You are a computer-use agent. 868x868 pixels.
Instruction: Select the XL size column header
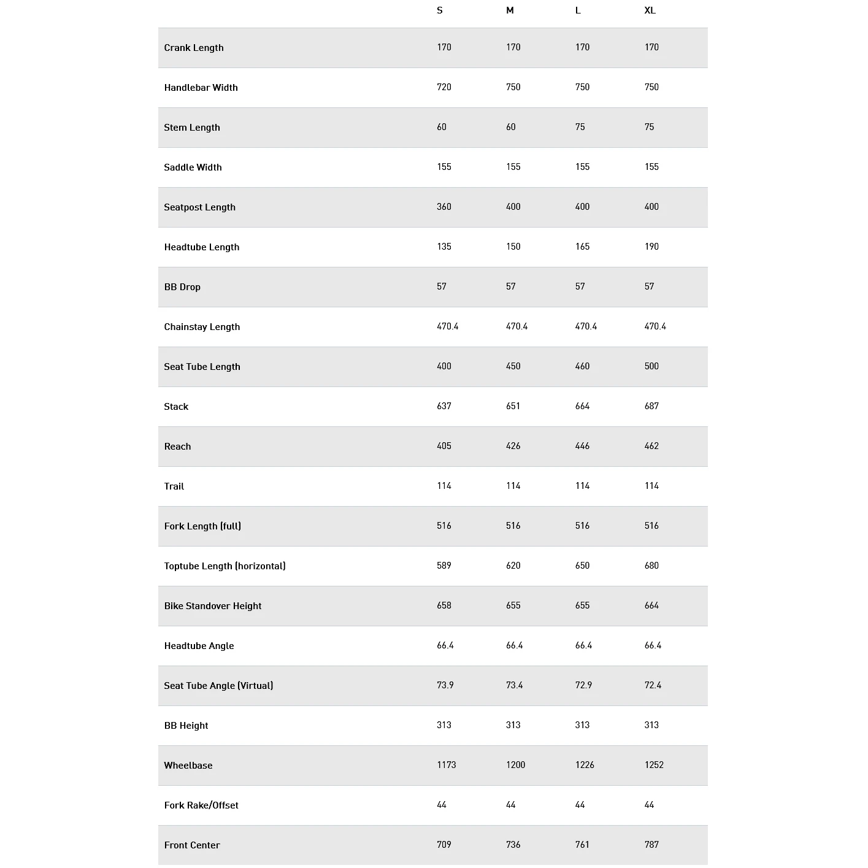point(650,10)
